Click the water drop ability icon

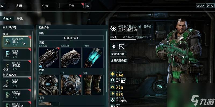click(x=113, y=46)
